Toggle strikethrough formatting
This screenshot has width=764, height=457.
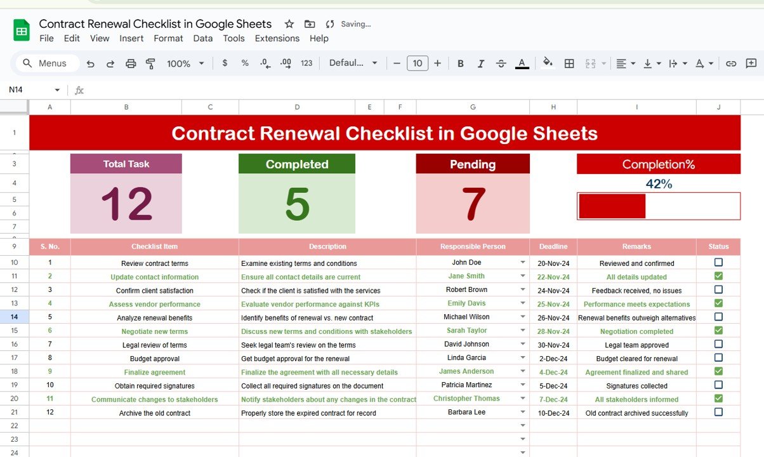point(501,63)
